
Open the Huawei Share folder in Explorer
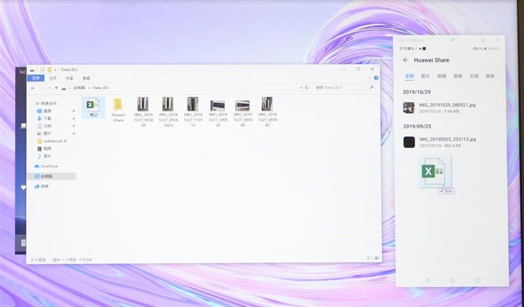point(118,110)
